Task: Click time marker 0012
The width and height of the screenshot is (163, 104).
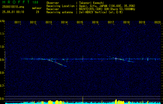Action: [33, 22]
